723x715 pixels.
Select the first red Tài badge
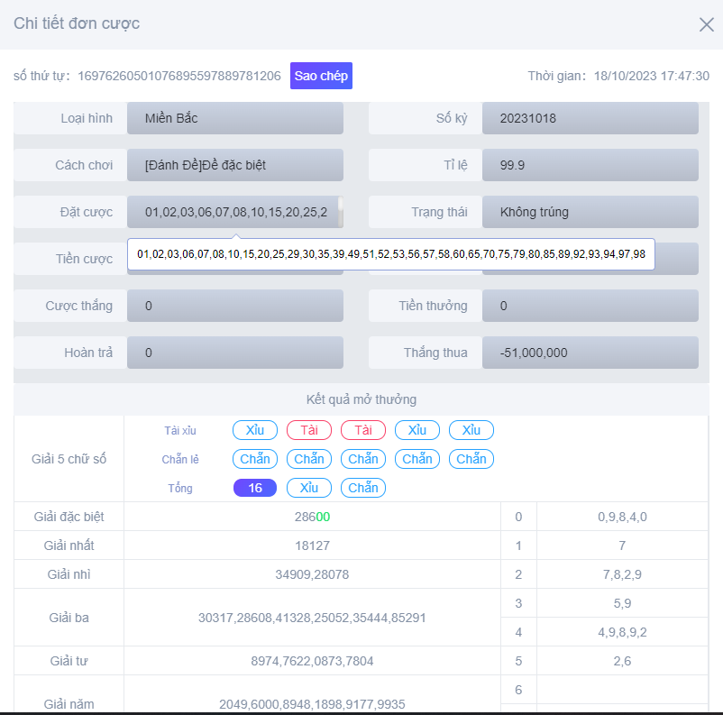coord(309,430)
